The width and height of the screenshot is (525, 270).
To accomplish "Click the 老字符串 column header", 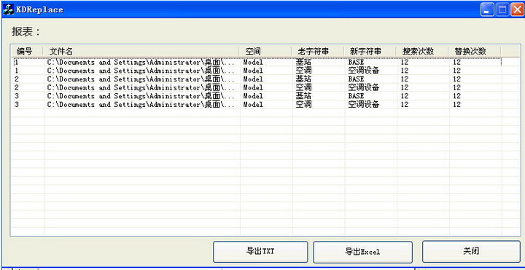I will [318, 52].
